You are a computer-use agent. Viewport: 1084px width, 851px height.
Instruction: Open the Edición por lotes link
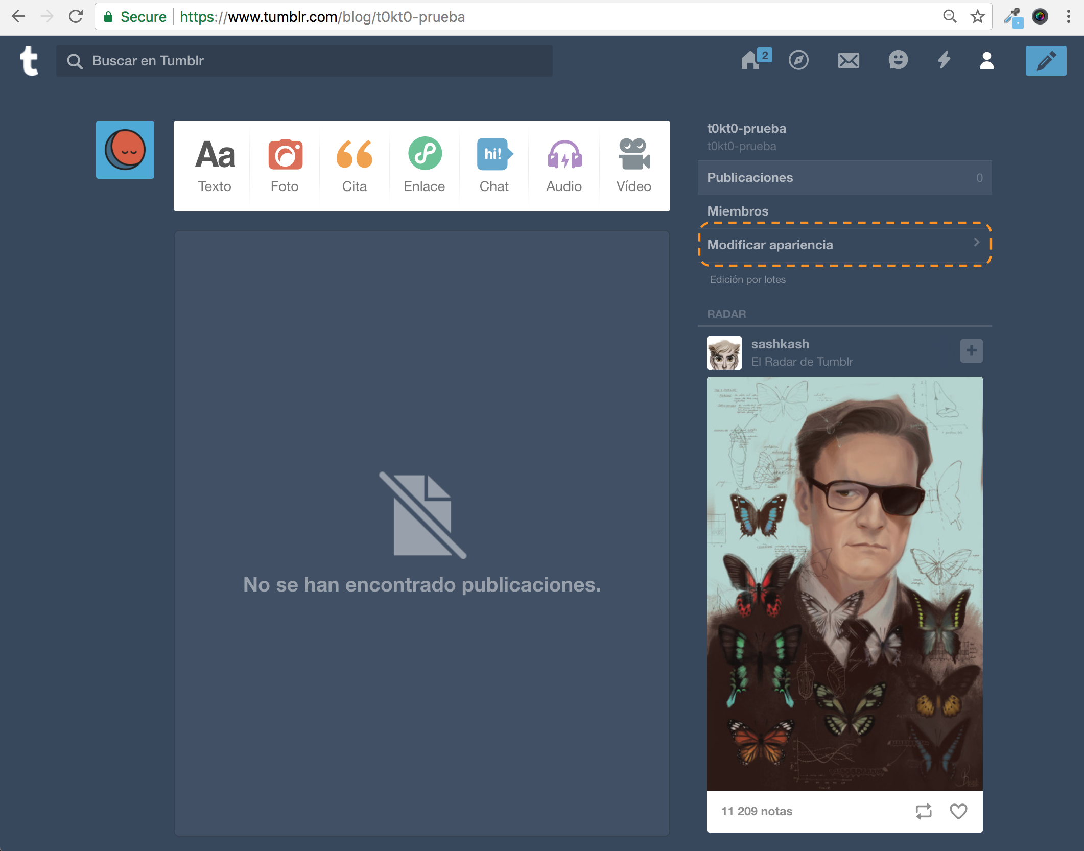747,279
